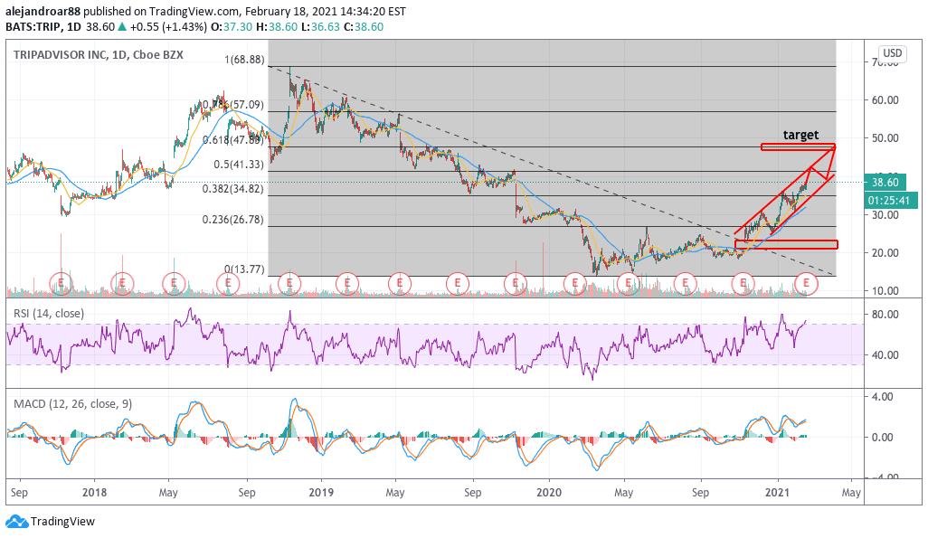The height and width of the screenshot is (538, 928).
Task: Click the Fibonacci 0(13.77) level label
Action: (x=244, y=269)
